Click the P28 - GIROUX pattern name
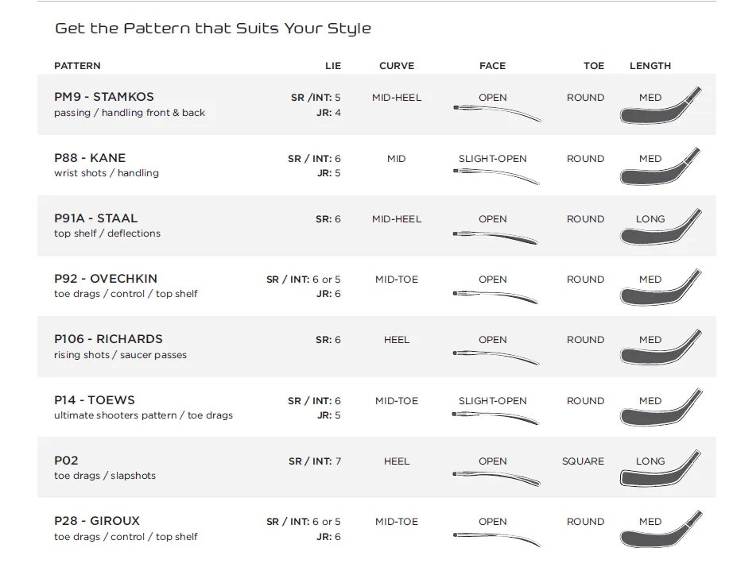The image size is (733, 571). (97, 521)
